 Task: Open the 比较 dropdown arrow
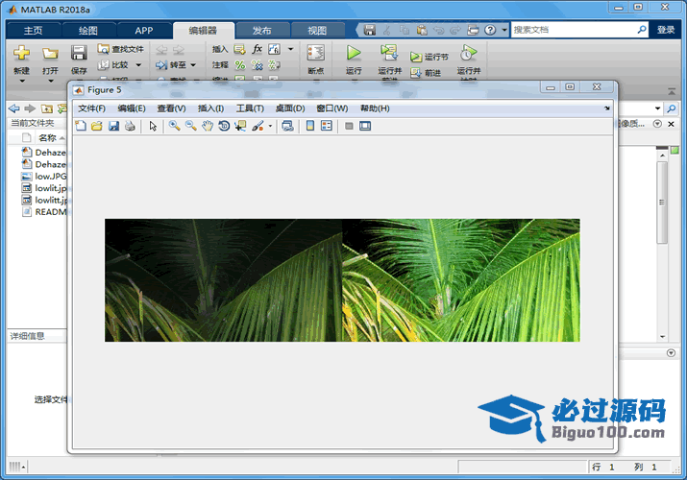(138, 65)
